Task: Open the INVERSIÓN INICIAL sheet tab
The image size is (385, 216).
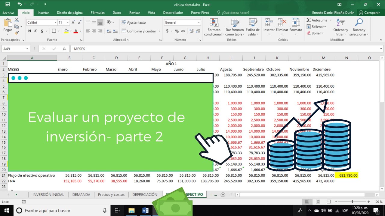Action: click(48, 194)
